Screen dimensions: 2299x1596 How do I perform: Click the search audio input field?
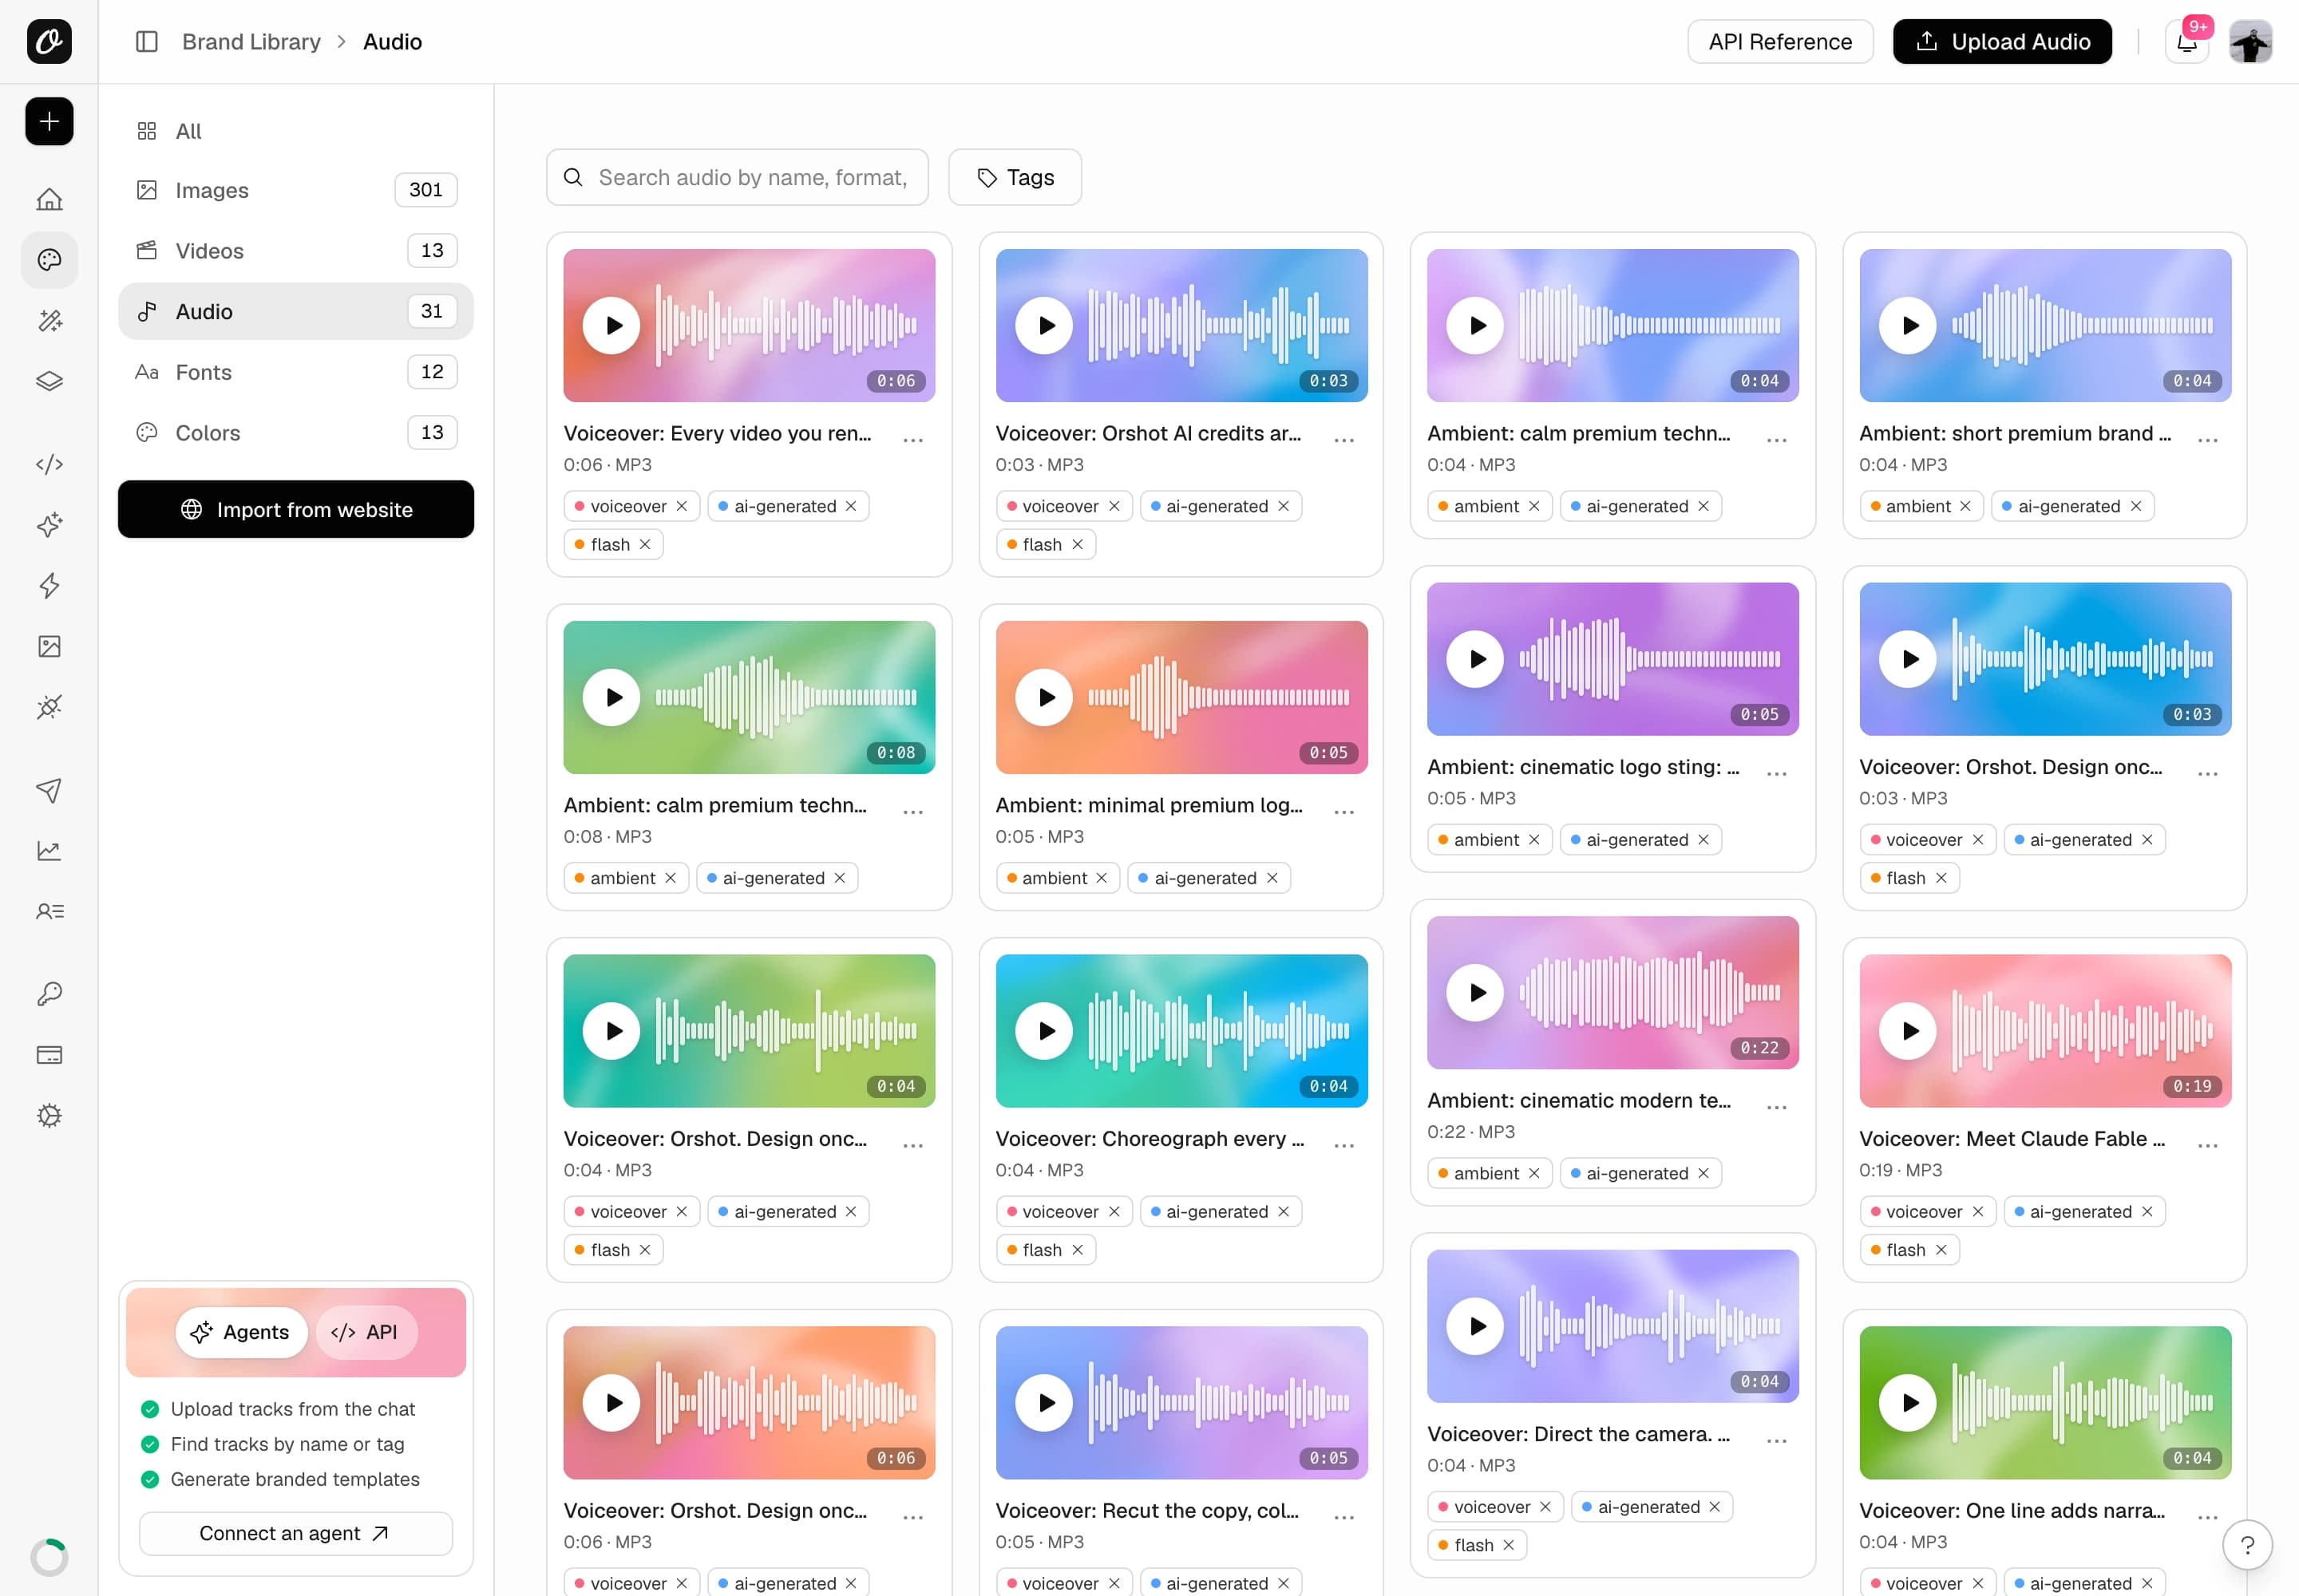tap(738, 177)
